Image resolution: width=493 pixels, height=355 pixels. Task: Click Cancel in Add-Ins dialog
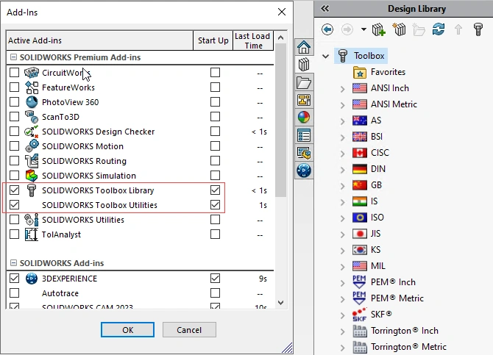[x=189, y=330]
